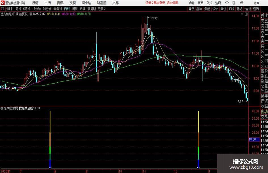Click the Tongdaxin red logo icon
The image size is (268, 173).
coord(3,3)
